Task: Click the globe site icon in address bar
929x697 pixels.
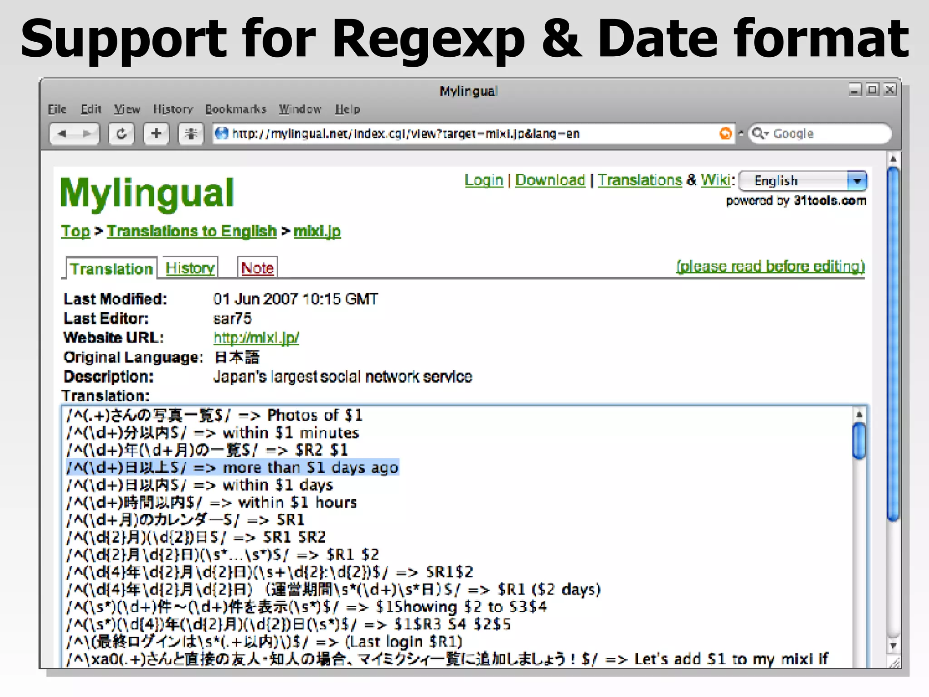Action: point(221,133)
